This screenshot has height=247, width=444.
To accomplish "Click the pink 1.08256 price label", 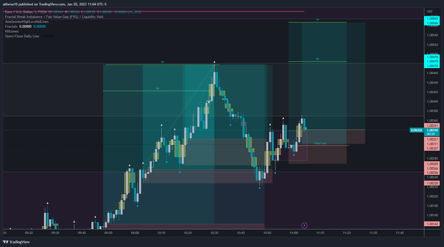I will pyautogui.click(x=432, y=173).
